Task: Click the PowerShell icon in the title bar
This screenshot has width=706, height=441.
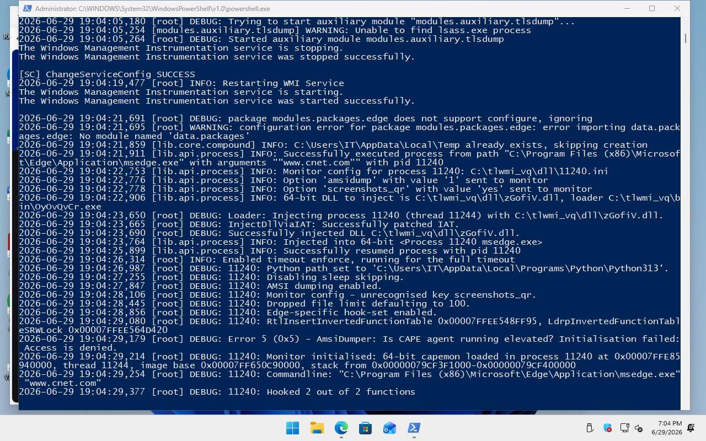Action: (x=26, y=8)
